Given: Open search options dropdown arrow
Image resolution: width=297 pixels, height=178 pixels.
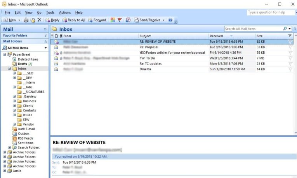Looking at the screenshot, I should pos(289,29).
